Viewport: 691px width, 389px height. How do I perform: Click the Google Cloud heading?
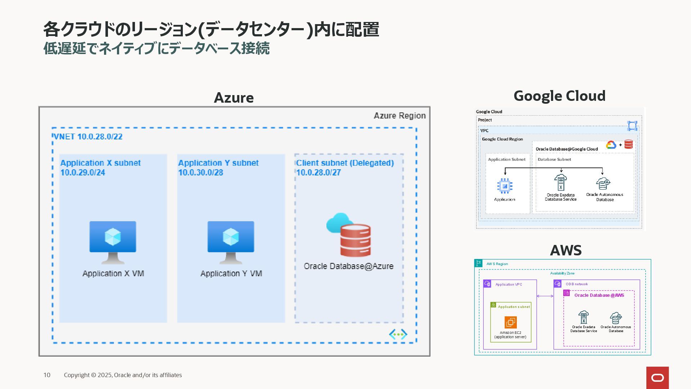click(x=560, y=96)
